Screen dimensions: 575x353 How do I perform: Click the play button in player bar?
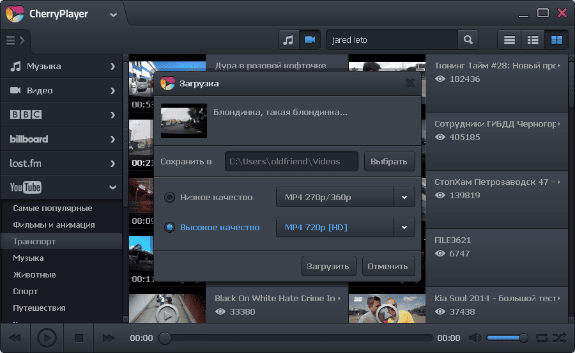pyautogui.click(x=47, y=338)
